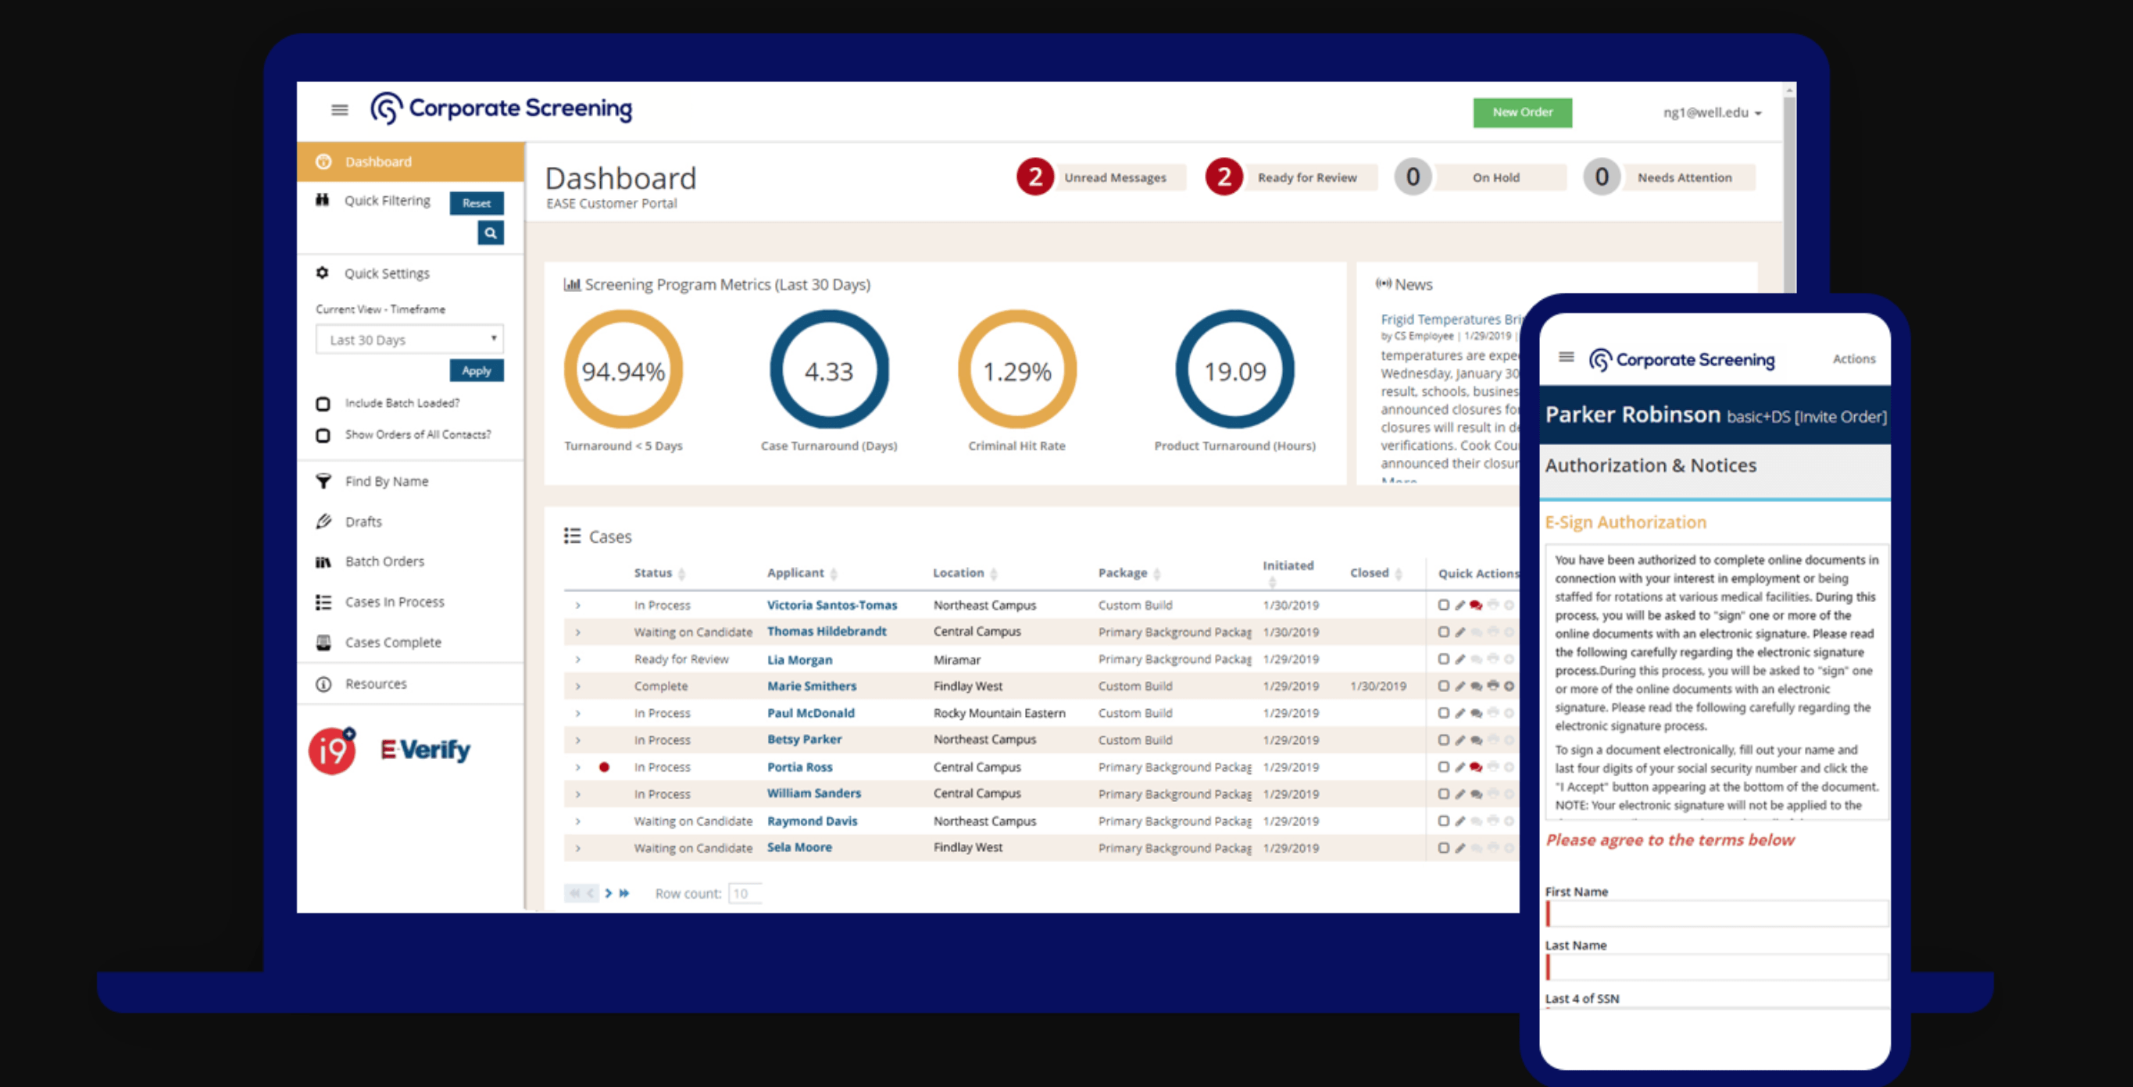
Task: Click the i9 logo in the sidebar
Action: [x=333, y=750]
